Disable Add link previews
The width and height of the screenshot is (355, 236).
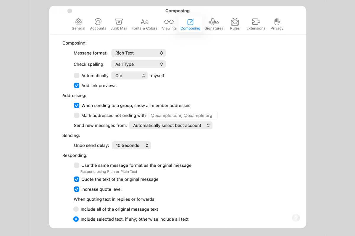pyautogui.click(x=77, y=86)
